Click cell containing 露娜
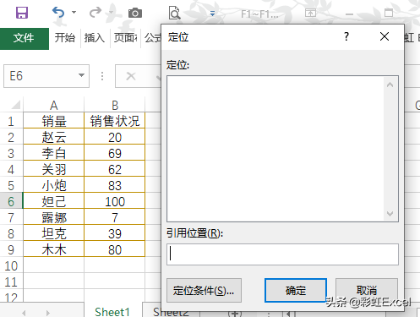The image size is (420, 317). (x=54, y=217)
